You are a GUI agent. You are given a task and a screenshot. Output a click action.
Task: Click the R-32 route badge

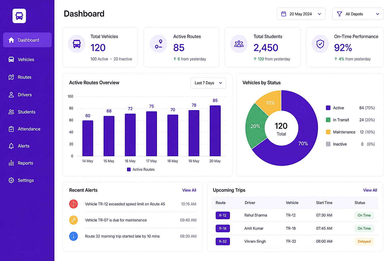coord(223,241)
